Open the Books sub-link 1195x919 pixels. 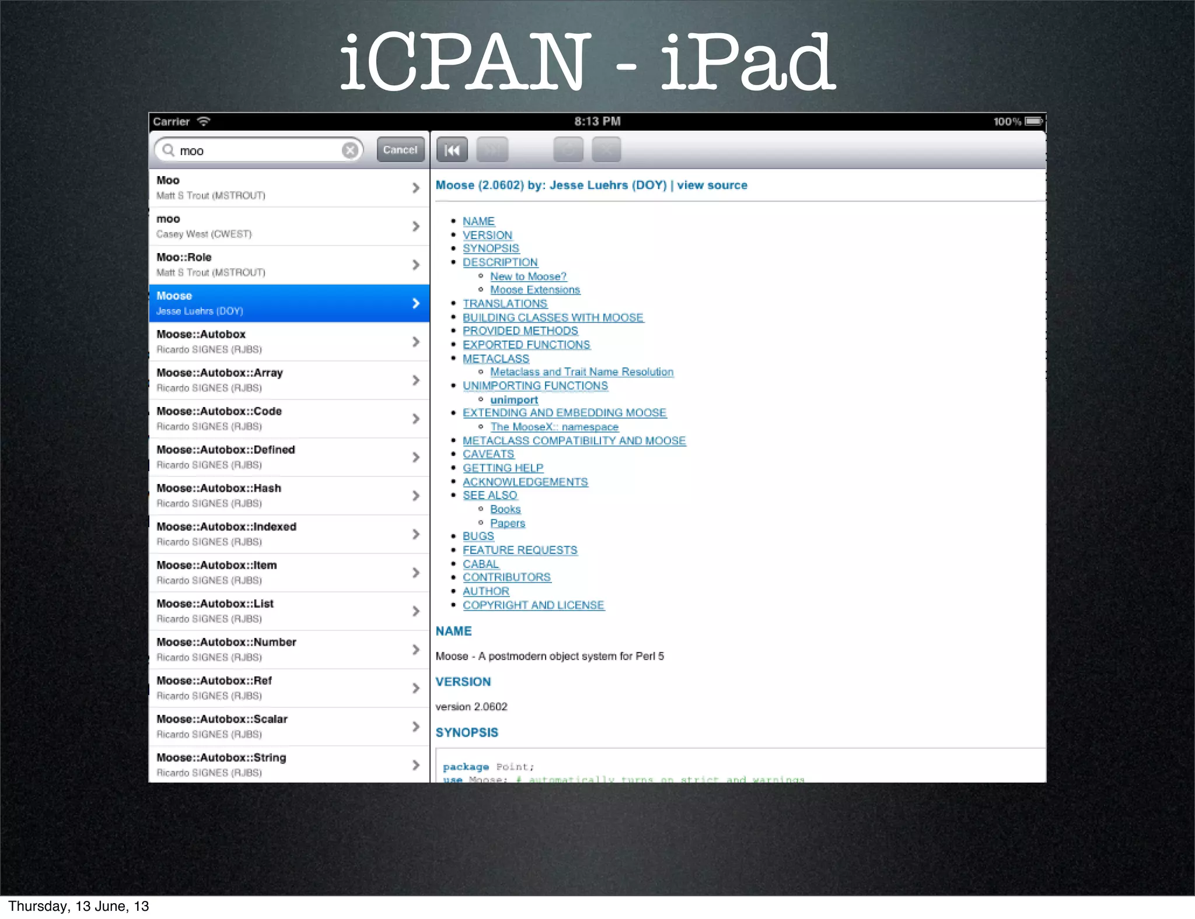point(505,509)
